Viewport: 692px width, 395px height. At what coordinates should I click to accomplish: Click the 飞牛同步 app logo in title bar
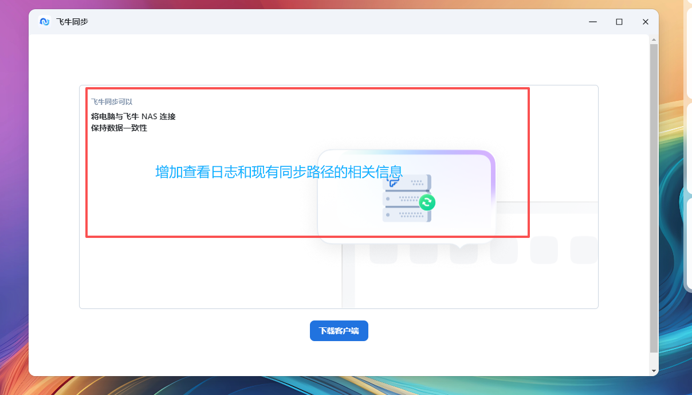point(45,22)
